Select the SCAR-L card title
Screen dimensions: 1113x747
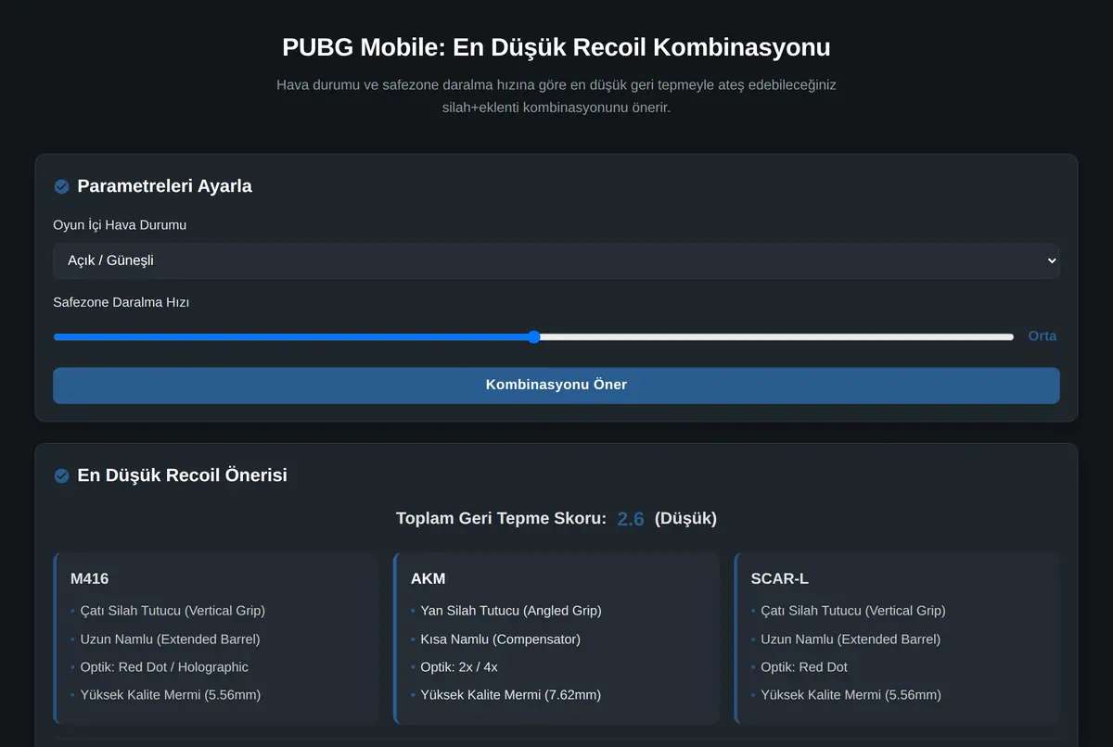(x=780, y=578)
